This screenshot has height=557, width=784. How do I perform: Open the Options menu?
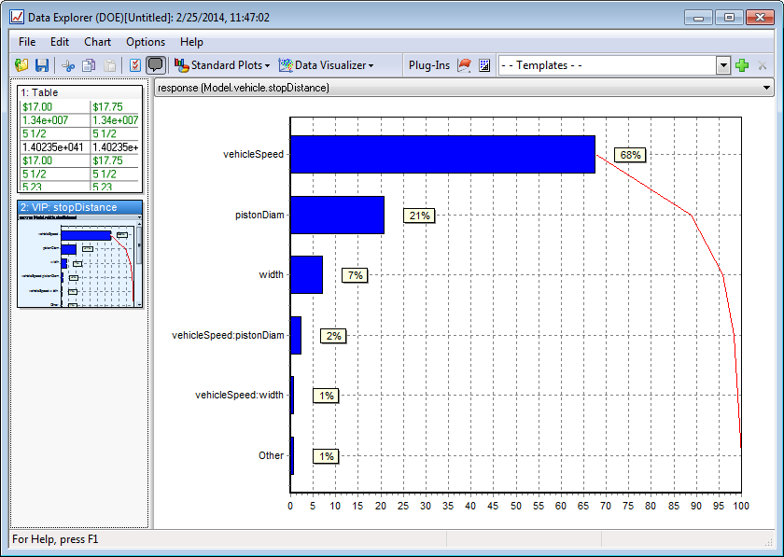coord(146,42)
